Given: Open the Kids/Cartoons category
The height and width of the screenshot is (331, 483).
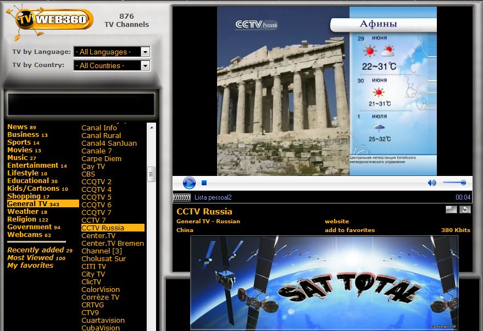Looking at the screenshot, I should 37,189.
